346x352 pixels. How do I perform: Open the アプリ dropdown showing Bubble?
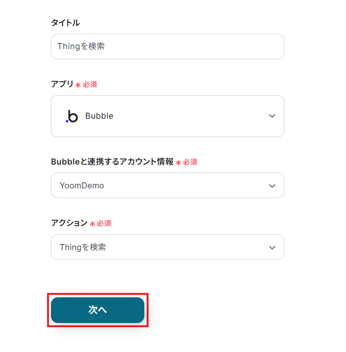click(167, 116)
